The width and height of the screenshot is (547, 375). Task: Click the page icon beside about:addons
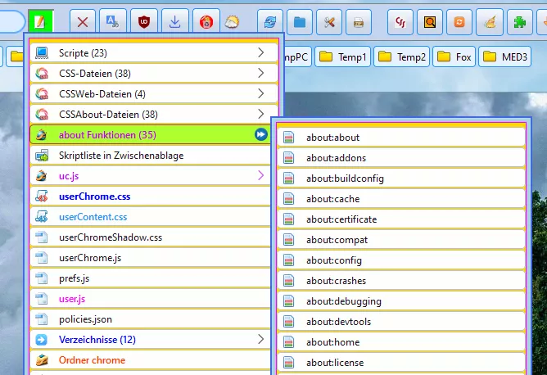tap(288, 158)
